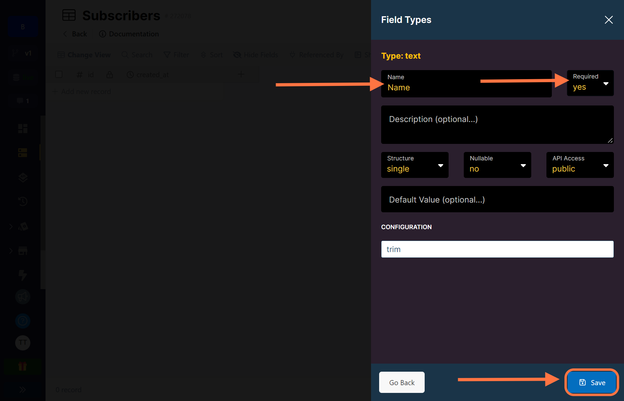Click the megaphone announcements icon
Viewport: 624px width, 401px height.
[23, 297]
